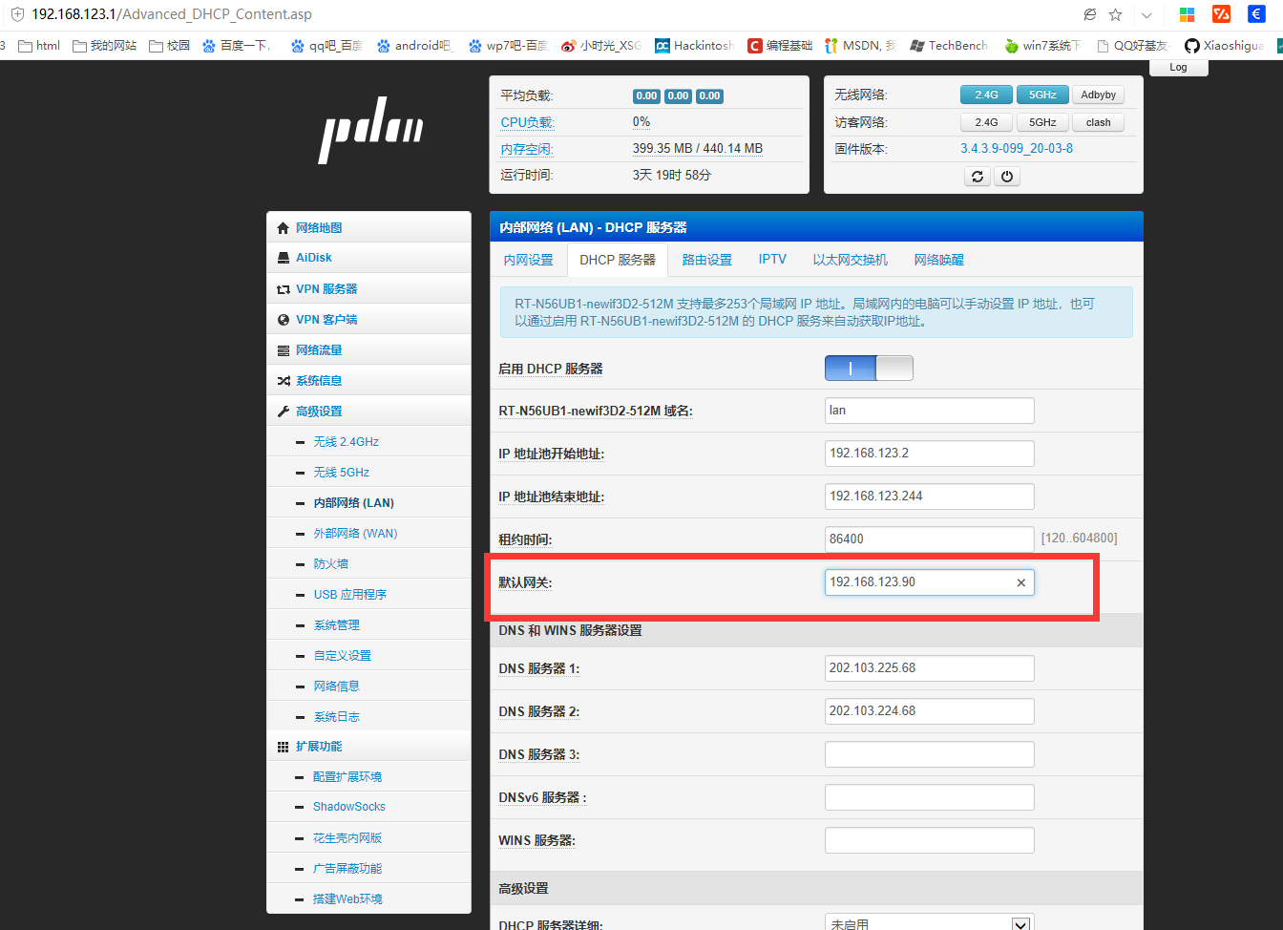Clear the default gateway field with X
The image size is (1283, 930).
(1020, 582)
